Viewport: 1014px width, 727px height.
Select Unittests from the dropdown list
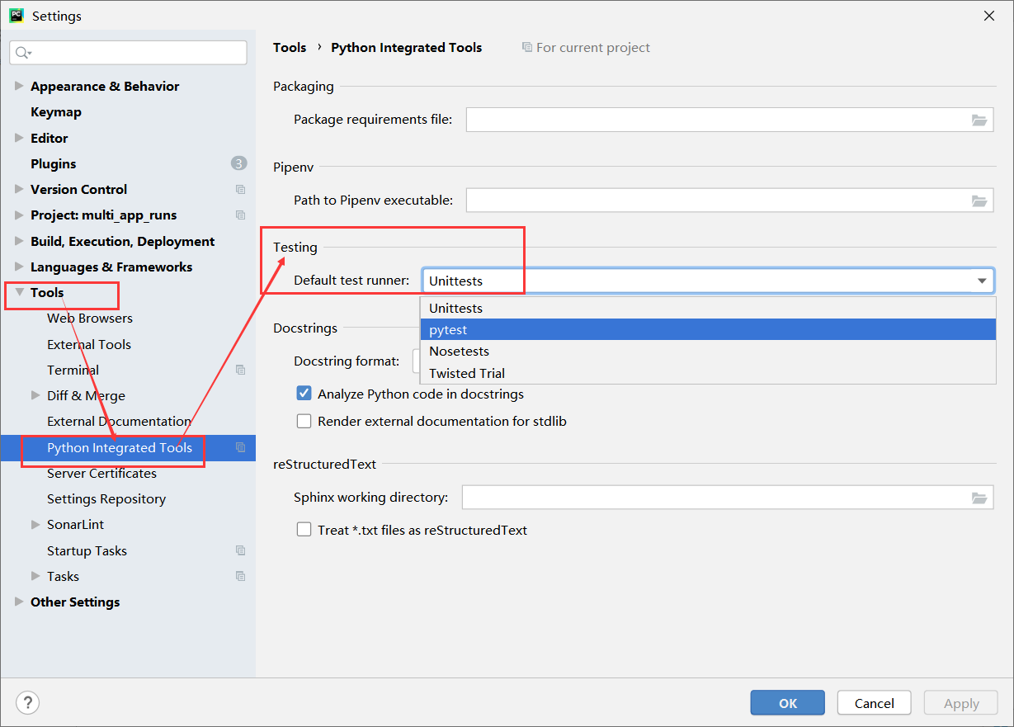tap(708, 308)
